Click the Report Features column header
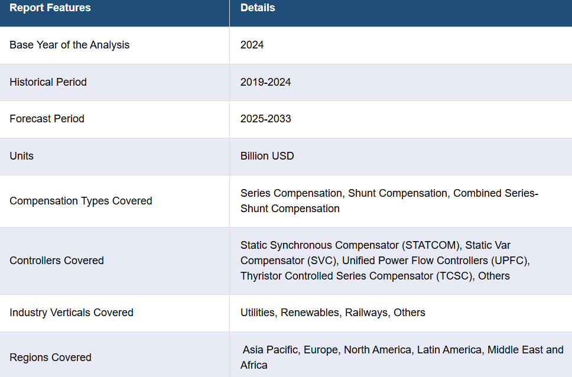 (x=50, y=8)
